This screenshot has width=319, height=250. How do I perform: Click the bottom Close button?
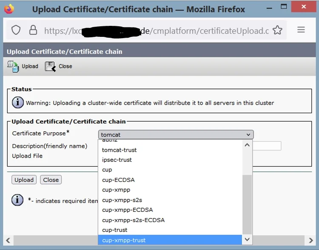[x=51, y=180]
